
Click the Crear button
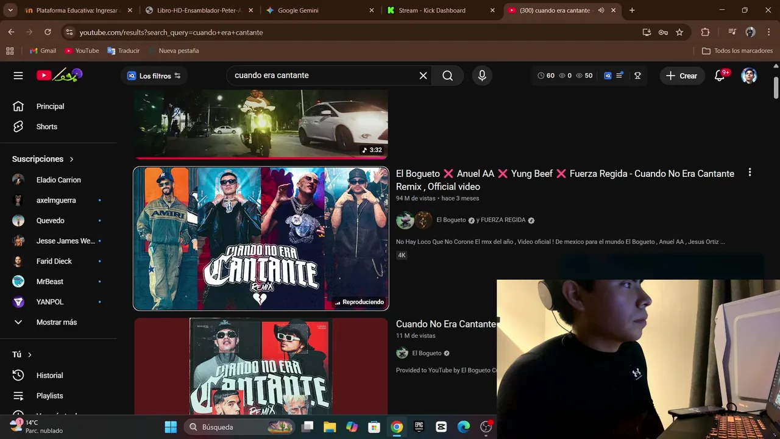[x=682, y=76]
